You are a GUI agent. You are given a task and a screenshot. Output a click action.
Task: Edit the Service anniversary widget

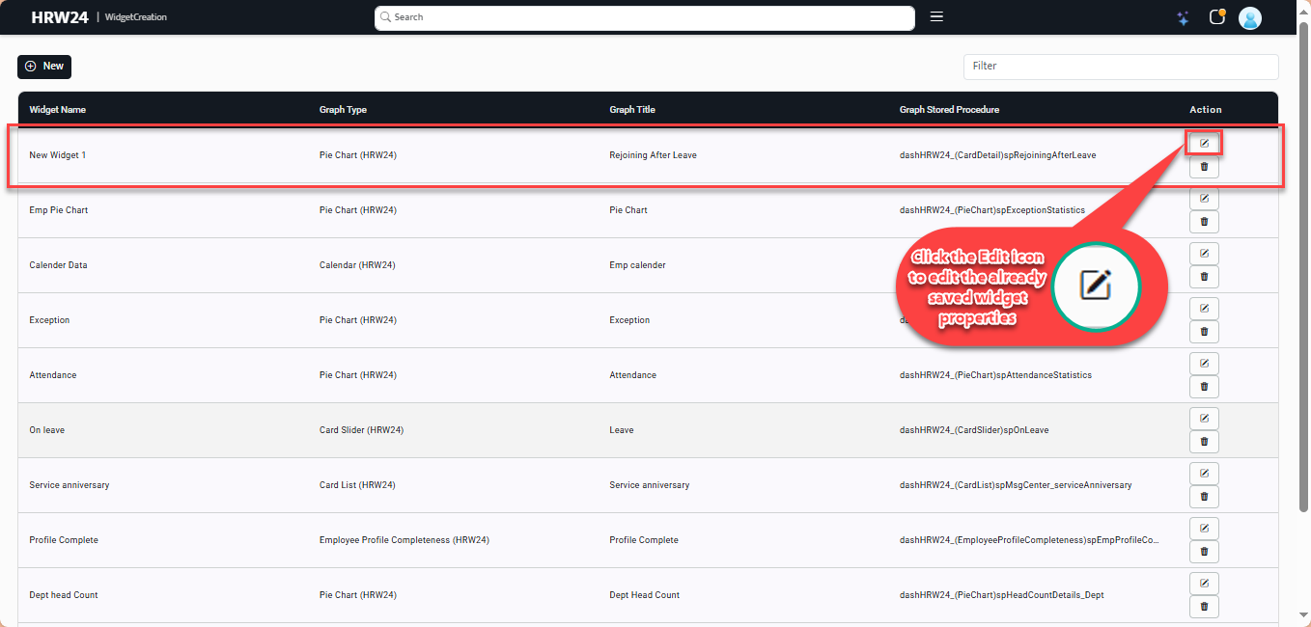1204,473
